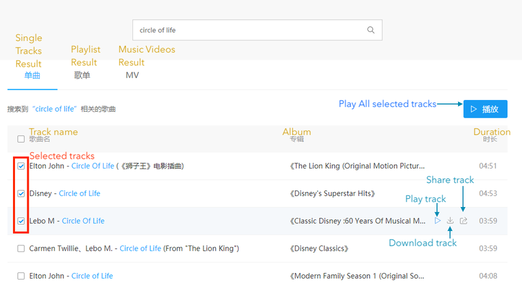Check the Elton John 04:08 track checkbox
Screen dimensions: 522x288
(x=21, y=276)
